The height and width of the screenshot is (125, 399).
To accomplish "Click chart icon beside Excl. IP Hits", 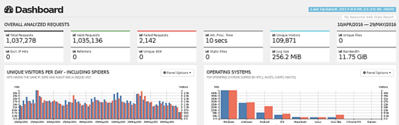I will point(7,51).
